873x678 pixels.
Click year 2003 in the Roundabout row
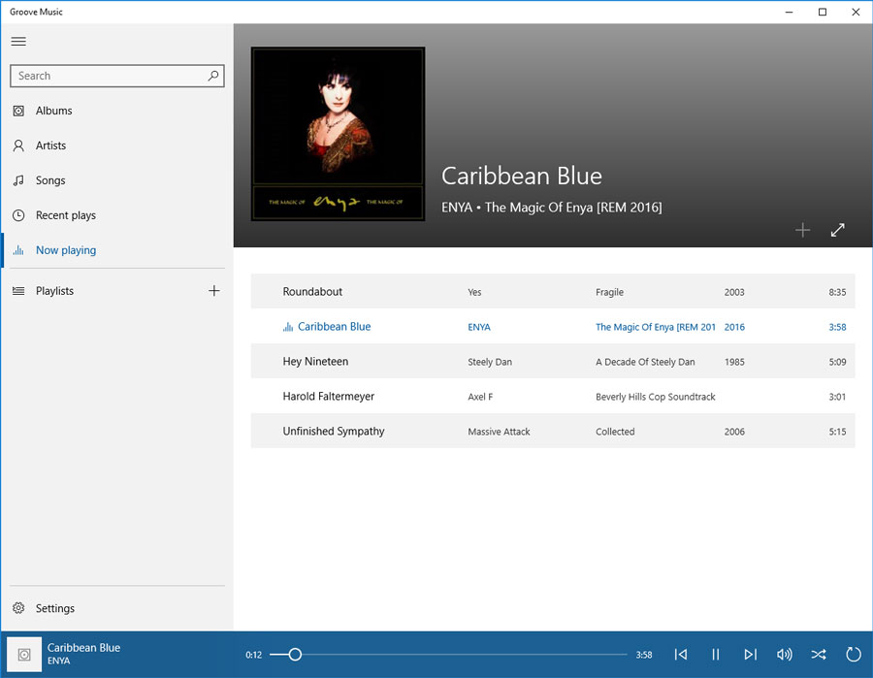click(734, 292)
